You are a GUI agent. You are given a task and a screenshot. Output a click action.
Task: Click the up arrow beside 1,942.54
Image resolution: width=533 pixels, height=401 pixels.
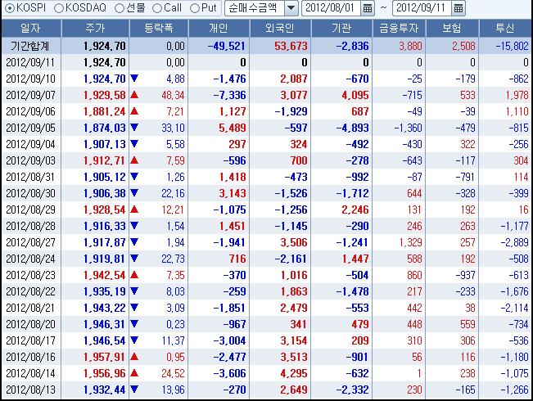(x=134, y=275)
